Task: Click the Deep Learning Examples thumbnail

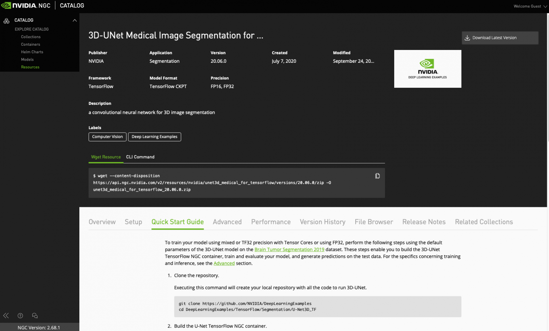Action: point(427,68)
